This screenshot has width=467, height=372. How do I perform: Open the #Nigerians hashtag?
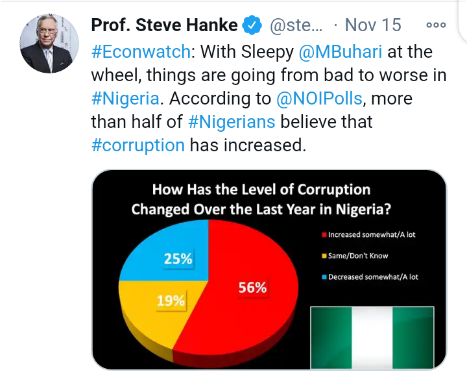pyautogui.click(x=232, y=121)
